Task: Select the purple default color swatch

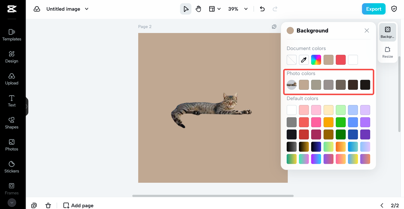Action: point(365,122)
